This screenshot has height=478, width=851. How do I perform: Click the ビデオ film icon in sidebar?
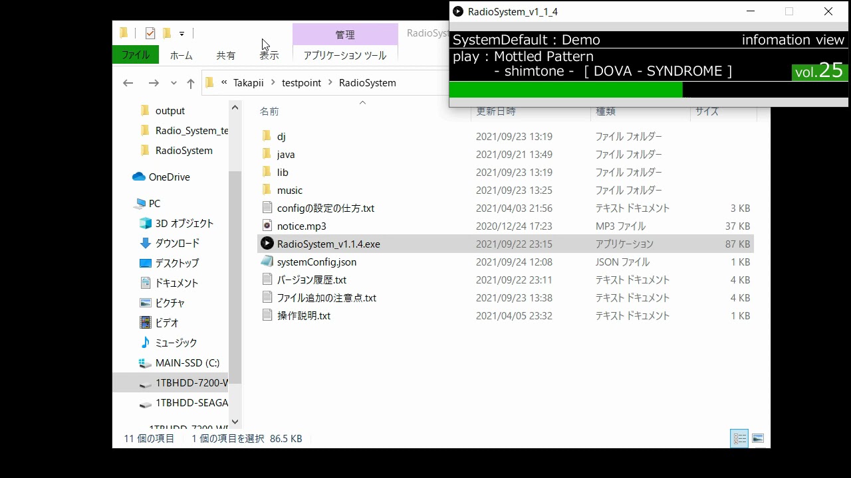coord(146,323)
